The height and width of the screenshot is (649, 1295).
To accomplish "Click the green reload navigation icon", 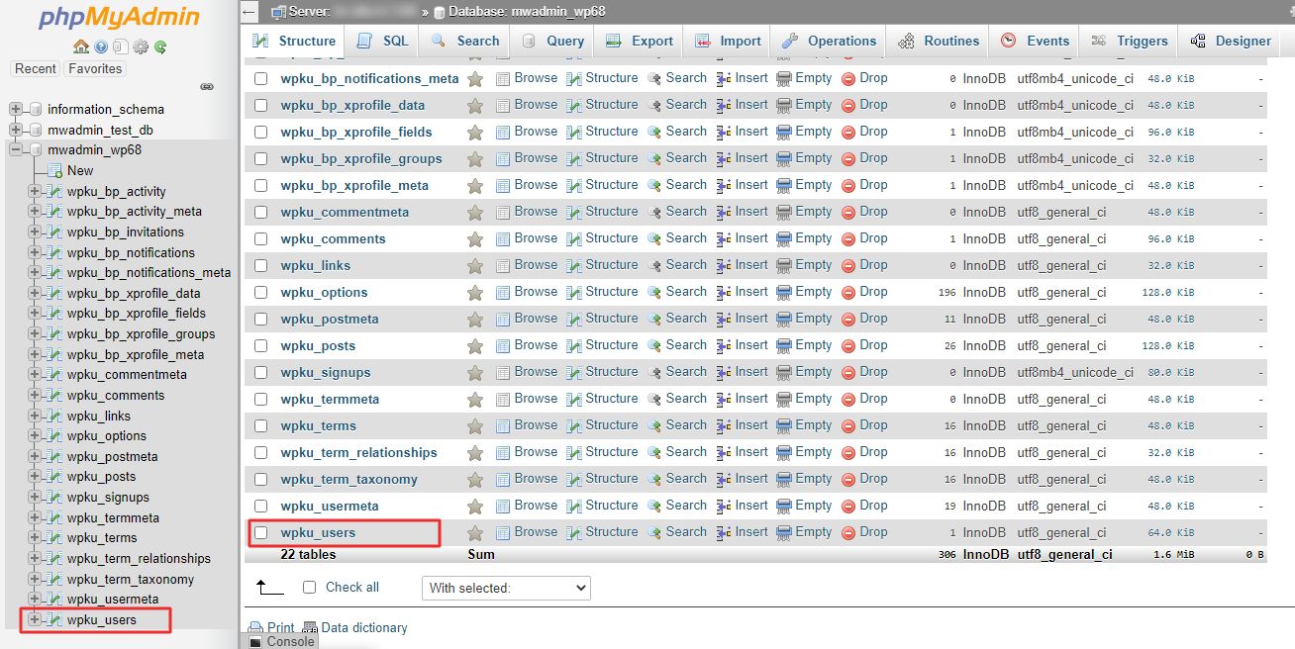I will pyautogui.click(x=160, y=46).
